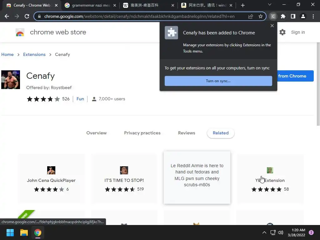Click the Chrome Web Store logo
The image size is (320, 240).
tap(20, 32)
